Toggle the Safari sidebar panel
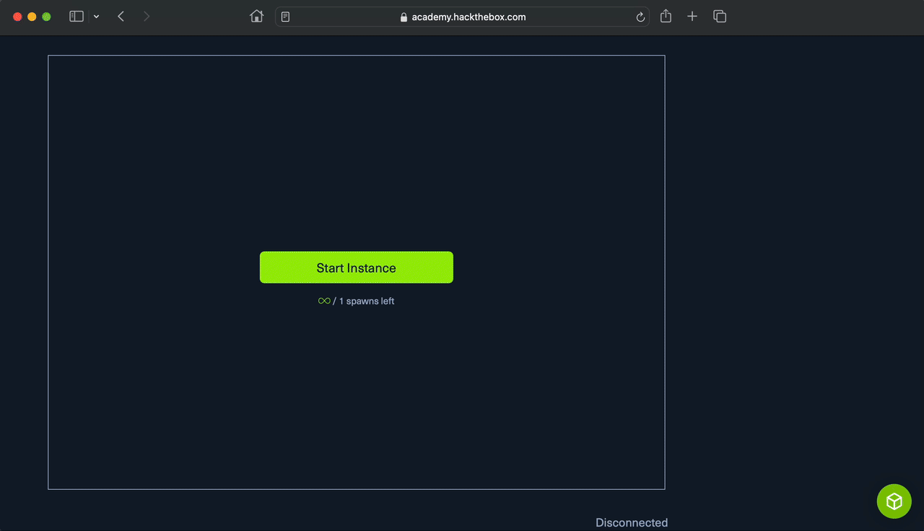 [76, 16]
